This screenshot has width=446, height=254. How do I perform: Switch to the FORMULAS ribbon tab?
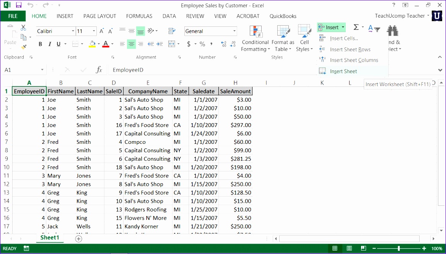[139, 16]
